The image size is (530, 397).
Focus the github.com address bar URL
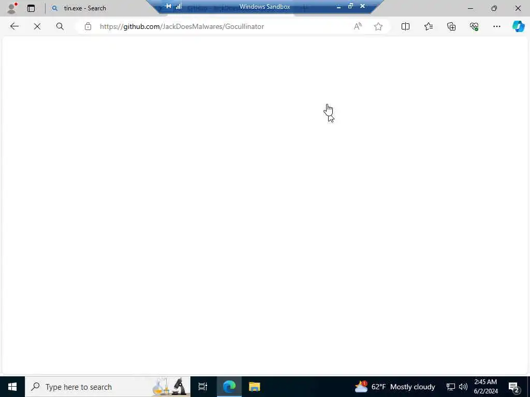[x=182, y=26]
